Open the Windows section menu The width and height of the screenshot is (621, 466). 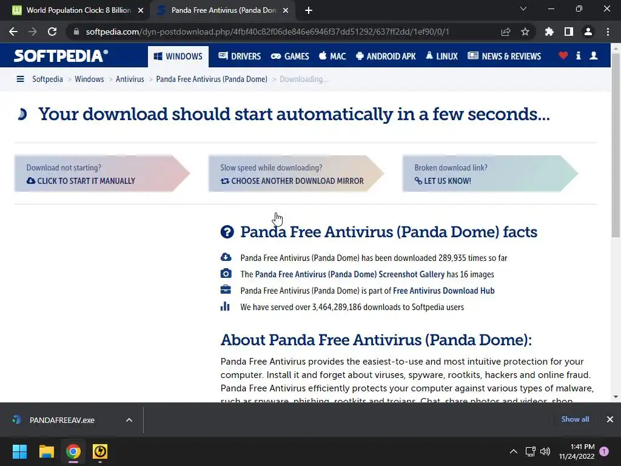point(178,56)
